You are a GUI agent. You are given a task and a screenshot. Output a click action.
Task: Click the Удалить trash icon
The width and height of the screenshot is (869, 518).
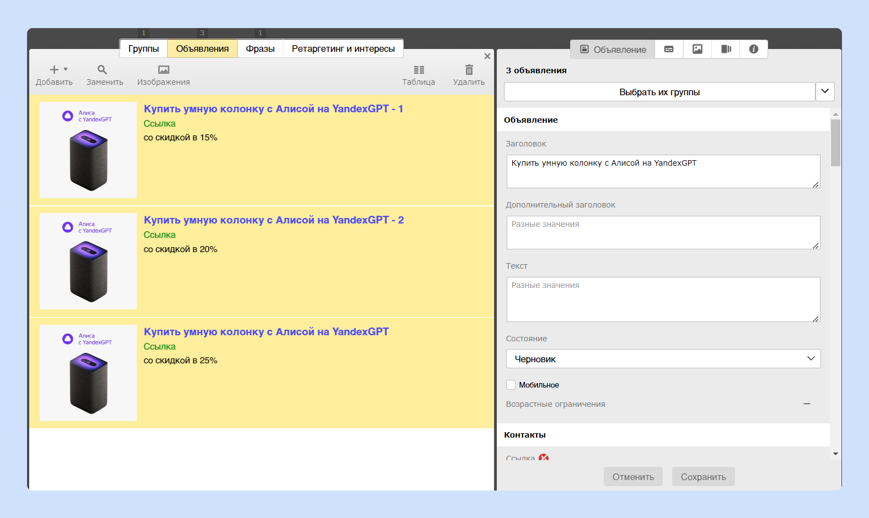point(469,70)
